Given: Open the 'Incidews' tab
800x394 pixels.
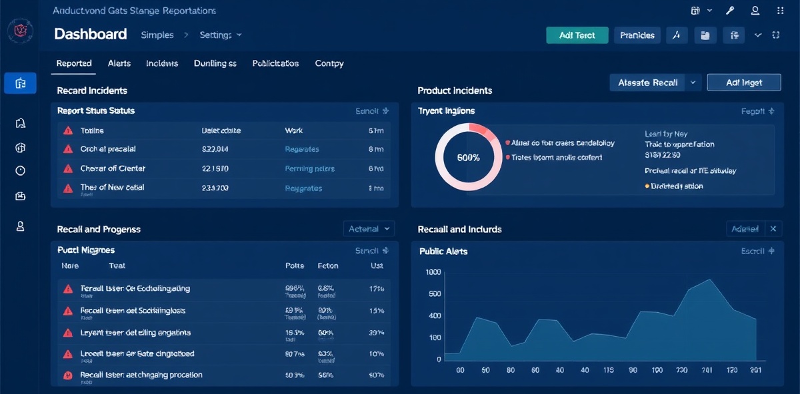Looking at the screenshot, I should pos(162,63).
